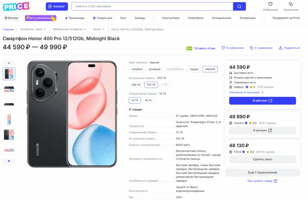Image resolution: width=308 pixels, height=201 pixels.
Task: Select 16 ГБ RAM option
Action: pos(148,100)
